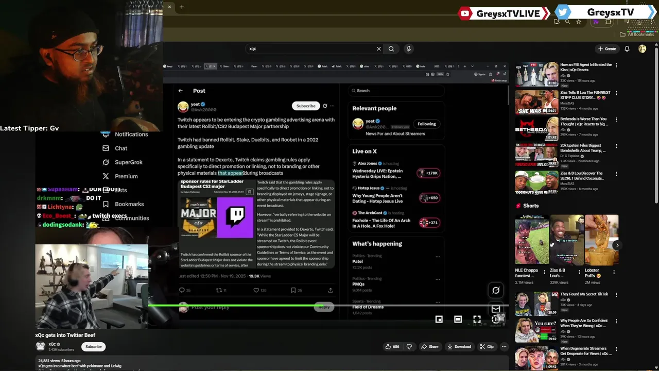Show next Shorts with the arrow
Viewport: 659px width, 371px height.
click(x=617, y=245)
